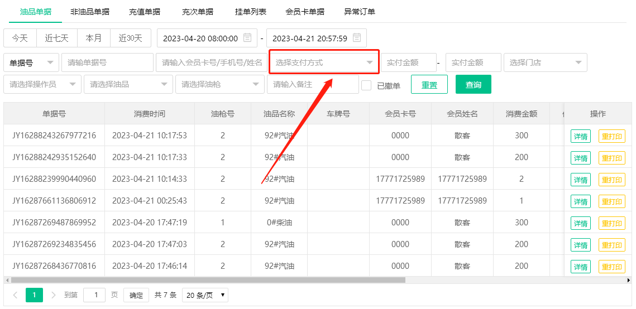Click 重打印 for order JY16288243267977216

612,136
